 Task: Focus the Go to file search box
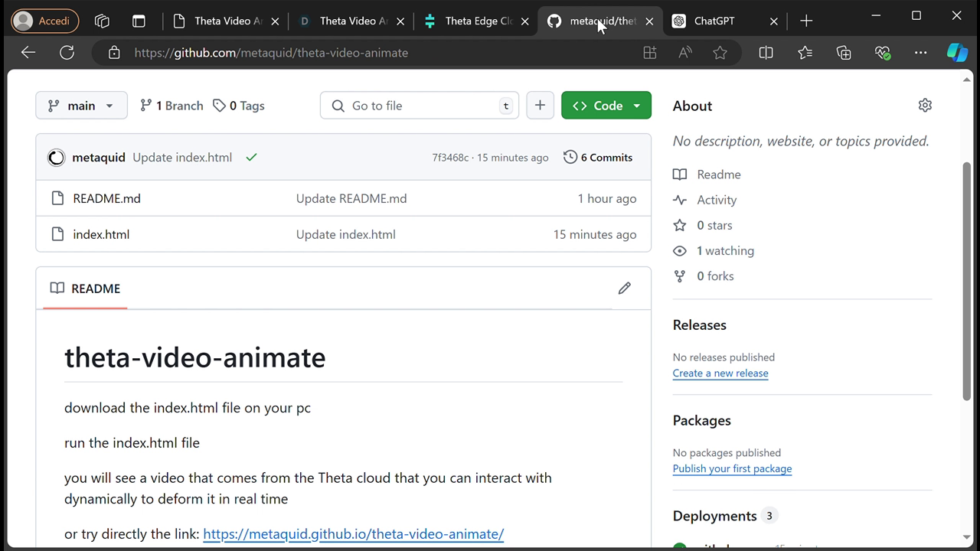[420, 106]
